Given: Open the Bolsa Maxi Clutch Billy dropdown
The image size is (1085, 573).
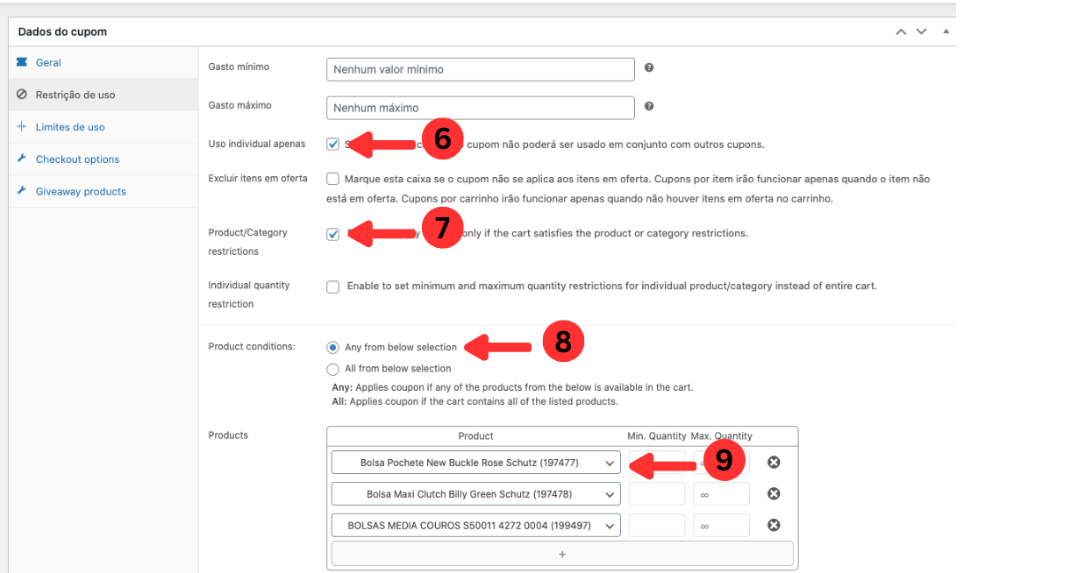Looking at the screenshot, I should [475, 494].
